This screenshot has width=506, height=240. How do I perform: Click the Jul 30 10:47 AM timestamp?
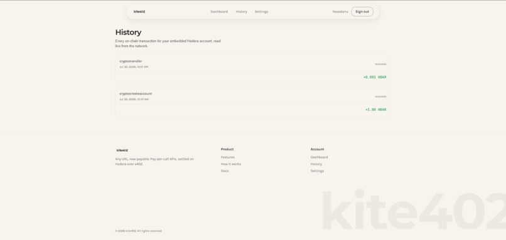pyautogui.click(x=134, y=100)
